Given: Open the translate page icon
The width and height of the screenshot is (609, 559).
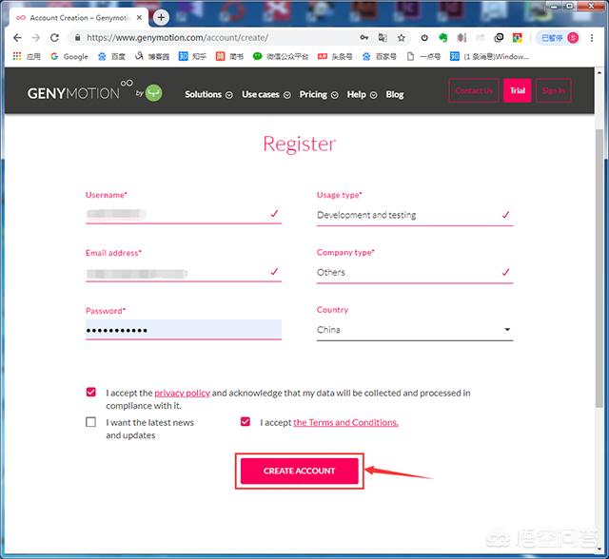Looking at the screenshot, I should click(x=383, y=38).
